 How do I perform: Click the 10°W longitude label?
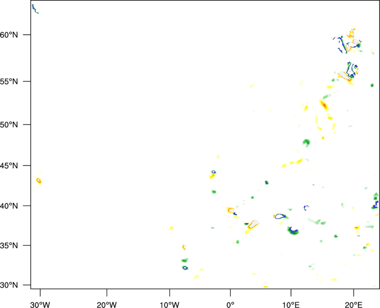170,305
